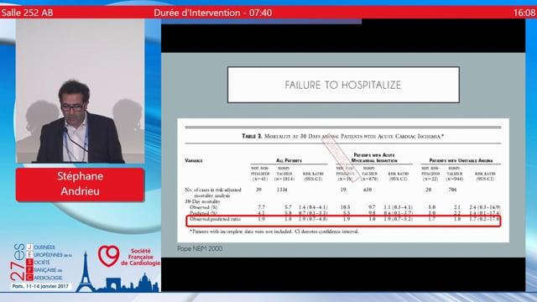Click the blue progress bar under the header

[261, 21]
